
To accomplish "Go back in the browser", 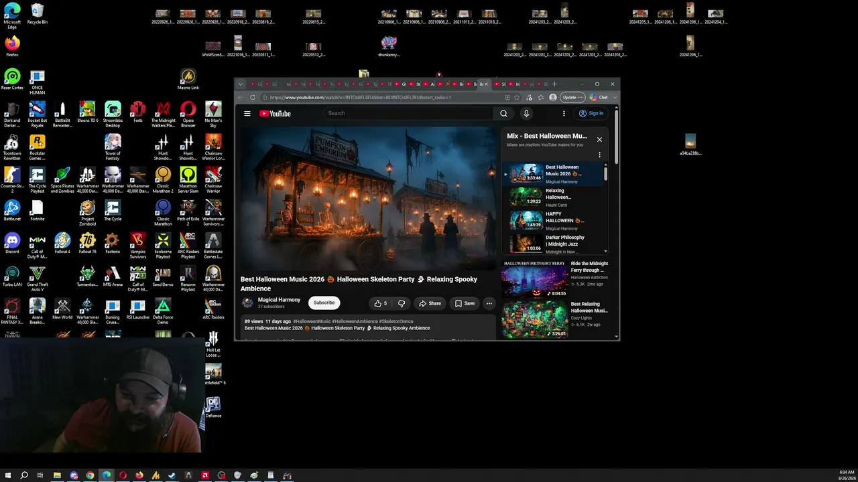I will point(241,98).
